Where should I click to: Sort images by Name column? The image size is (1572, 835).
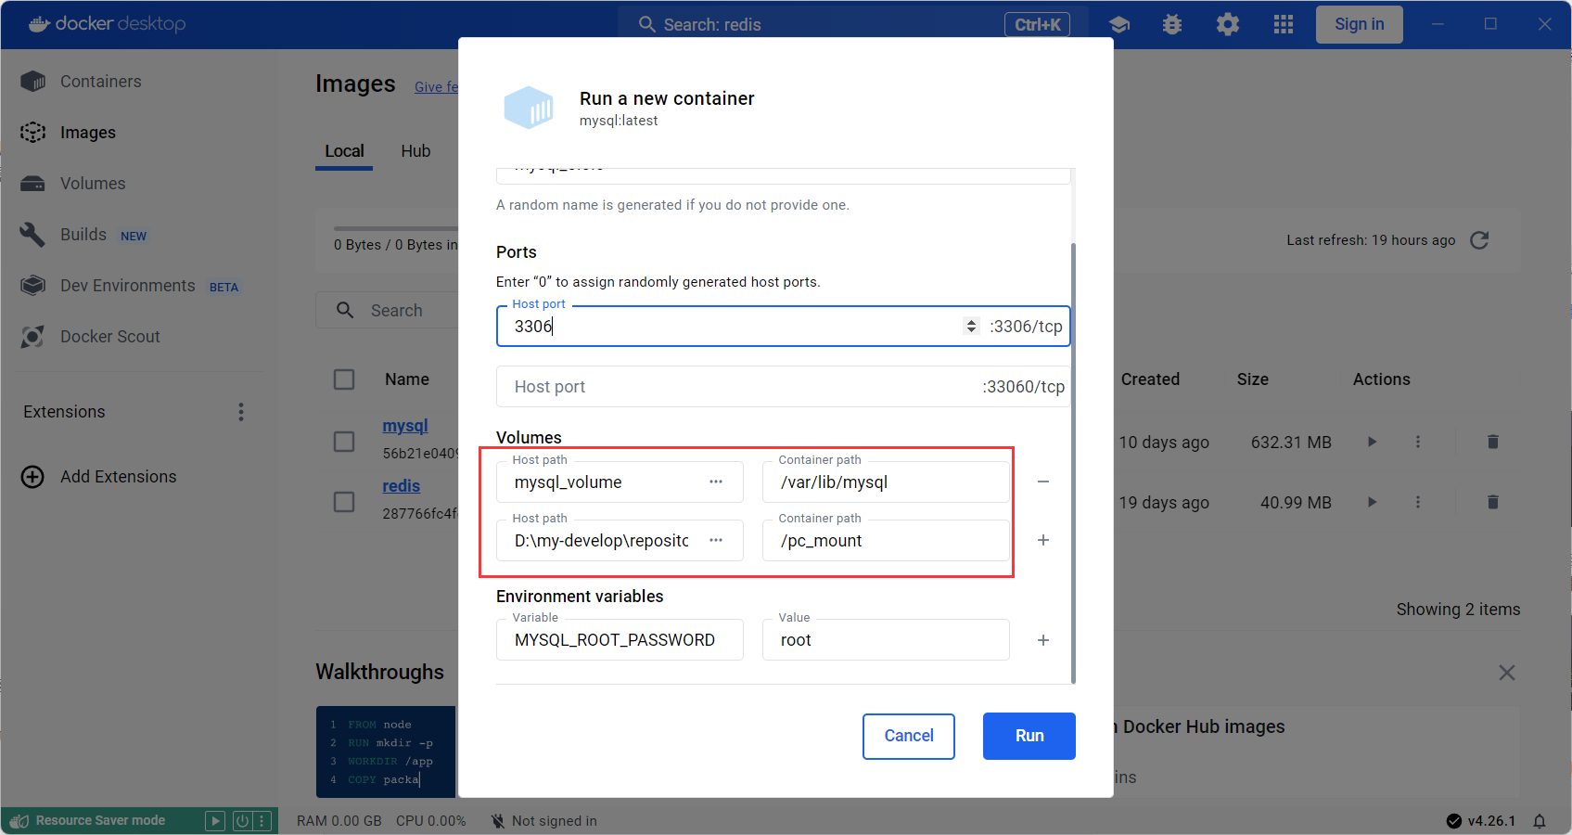pos(407,379)
